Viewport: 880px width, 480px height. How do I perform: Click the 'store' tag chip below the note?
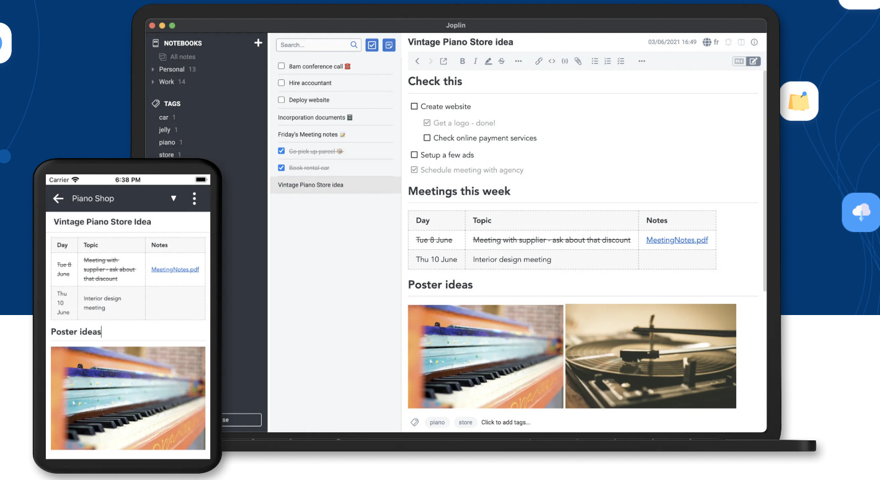pyautogui.click(x=466, y=422)
